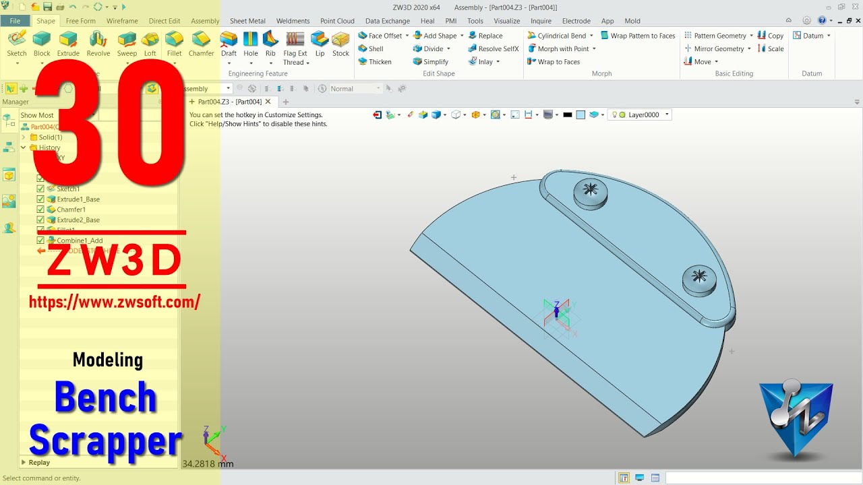Select the Draft tool
Screen dimensions: 863x485
tap(229, 44)
